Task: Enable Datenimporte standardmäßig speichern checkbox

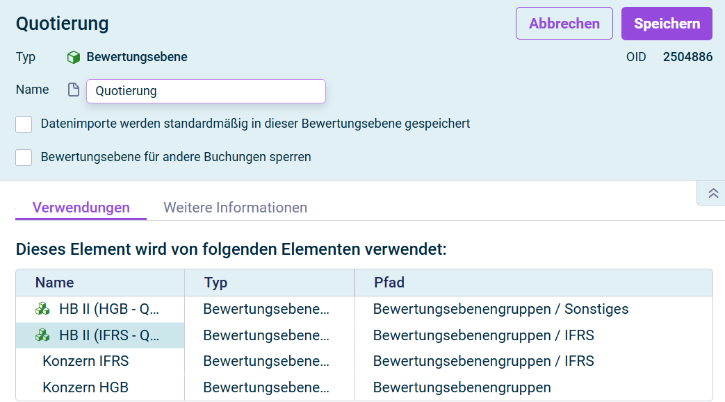Action: (x=24, y=124)
